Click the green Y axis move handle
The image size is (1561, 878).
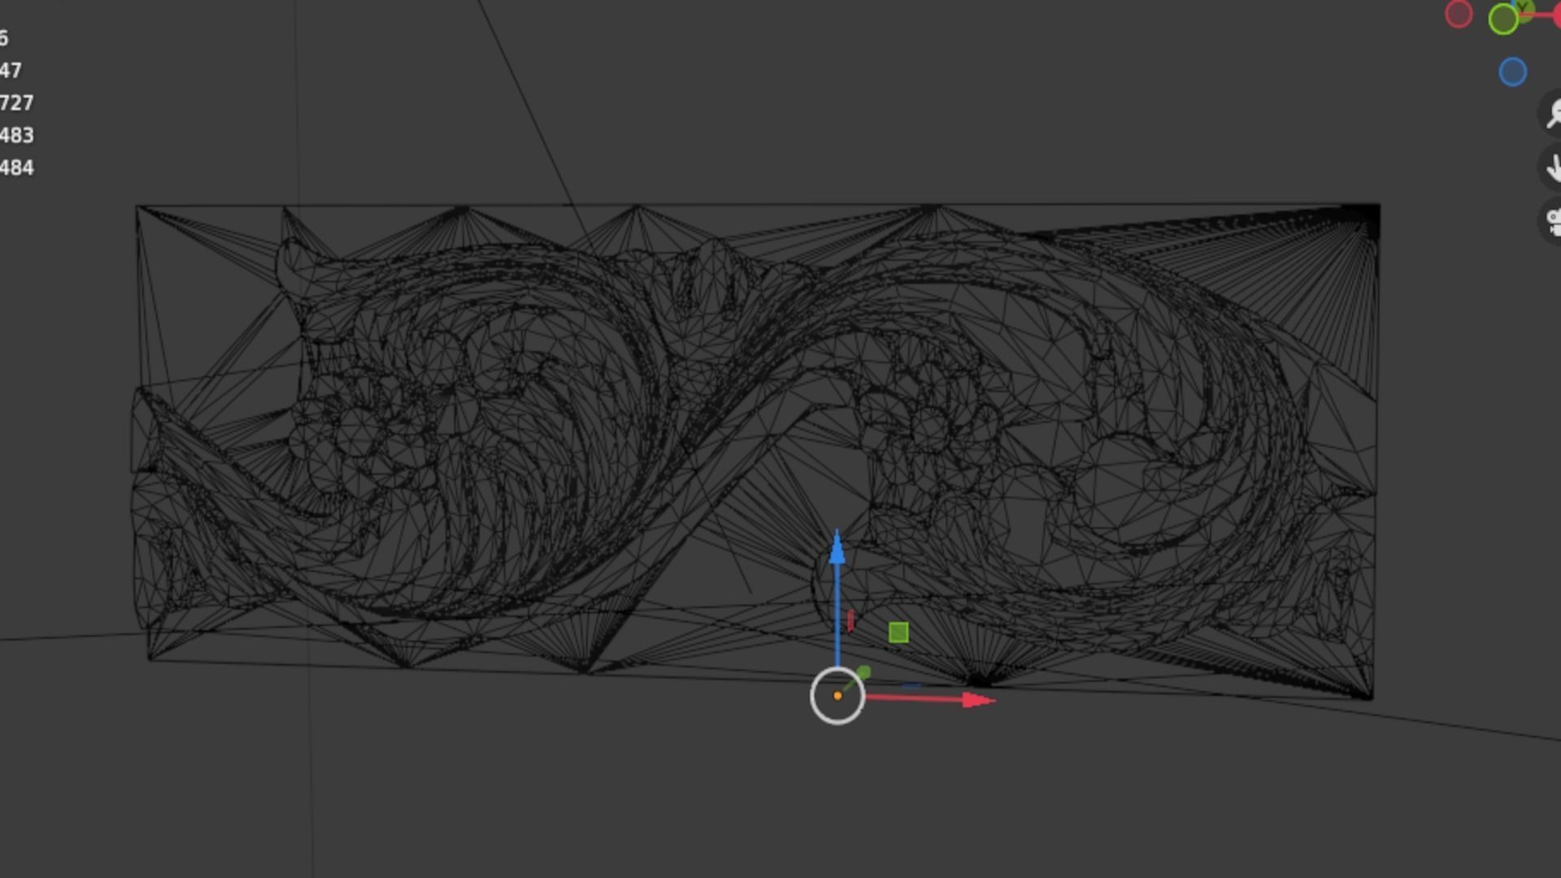coord(863,673)
